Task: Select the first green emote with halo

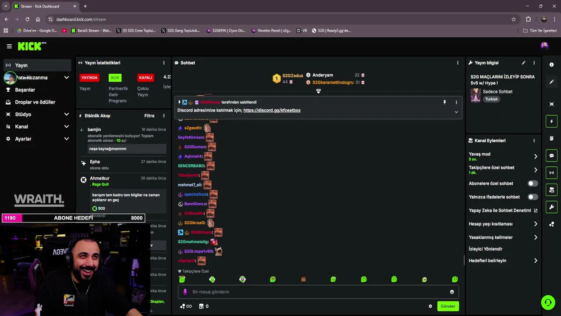Action: tap(182, 279)
